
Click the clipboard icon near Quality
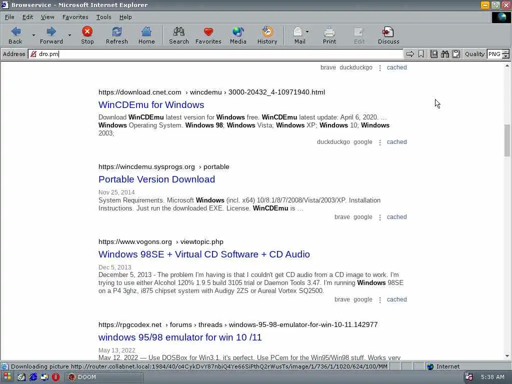[456, 54]
